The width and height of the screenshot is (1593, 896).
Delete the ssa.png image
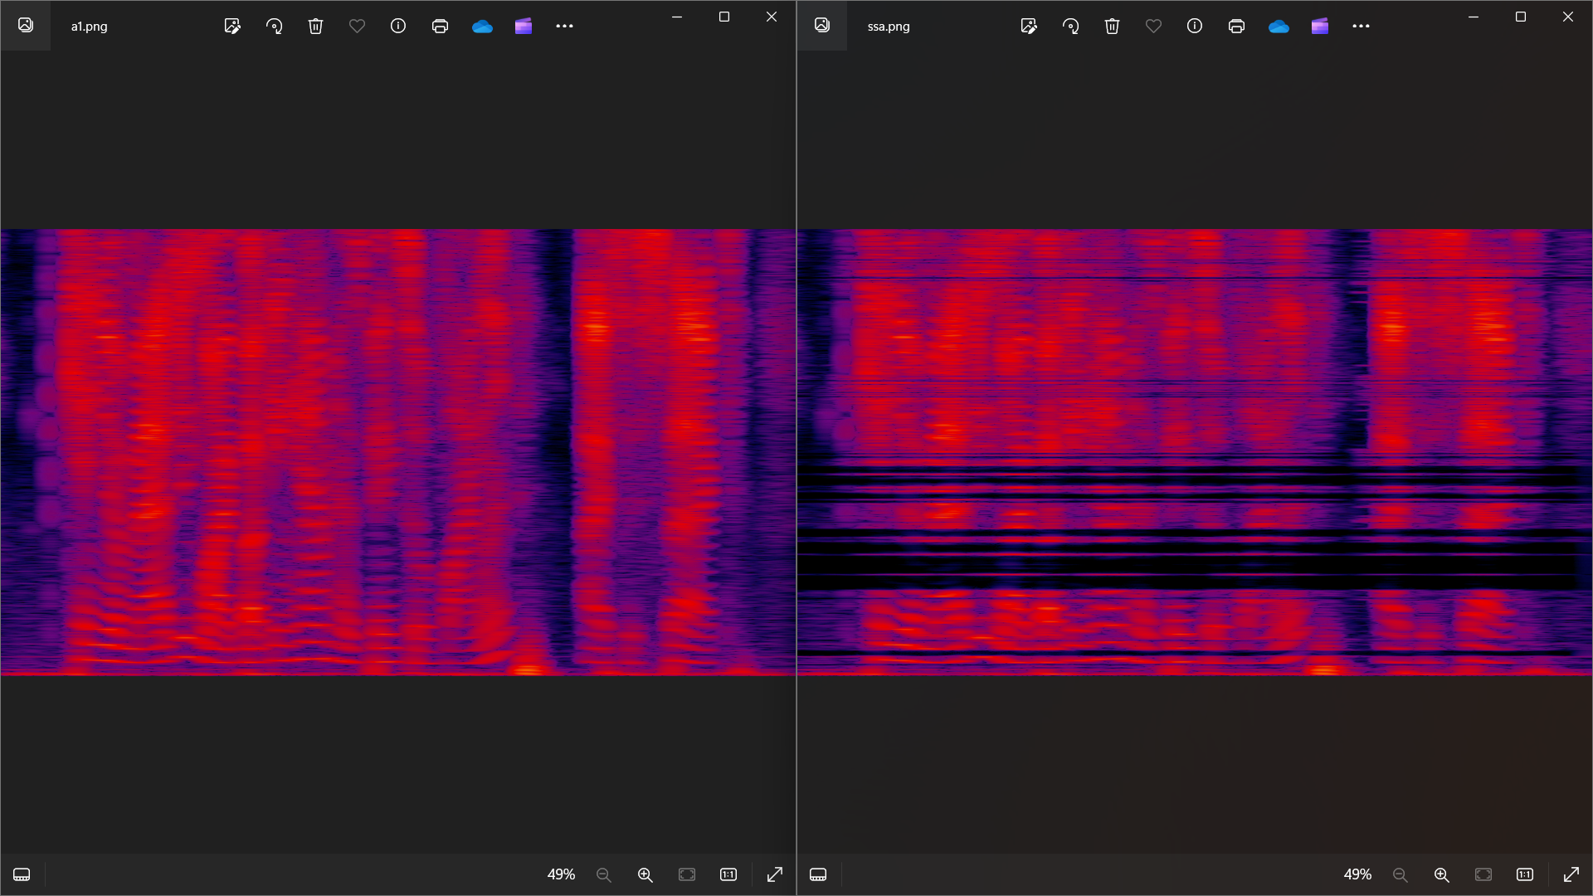(x=1112, y=26)
